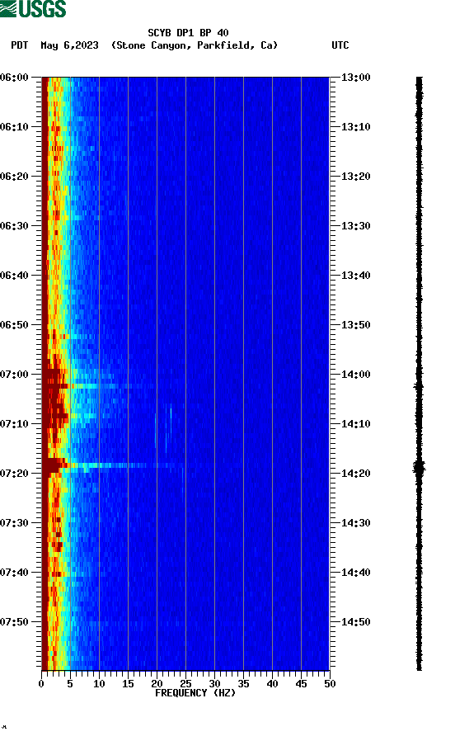Click the UTC timezone label
This screenshot has height=736, width=455.
(340, 45)
